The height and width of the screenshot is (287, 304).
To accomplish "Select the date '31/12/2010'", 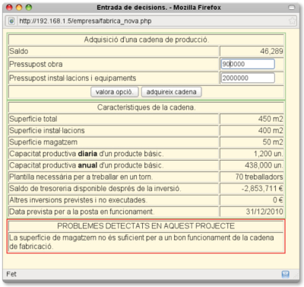I will [264, 212].
